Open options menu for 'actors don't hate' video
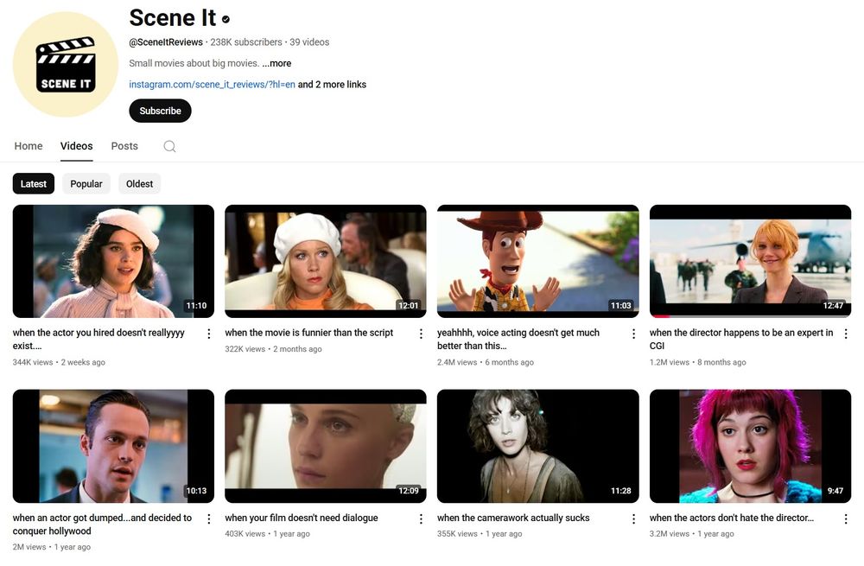The width and height of the screenshot is (864, 566). coord(846,518)
